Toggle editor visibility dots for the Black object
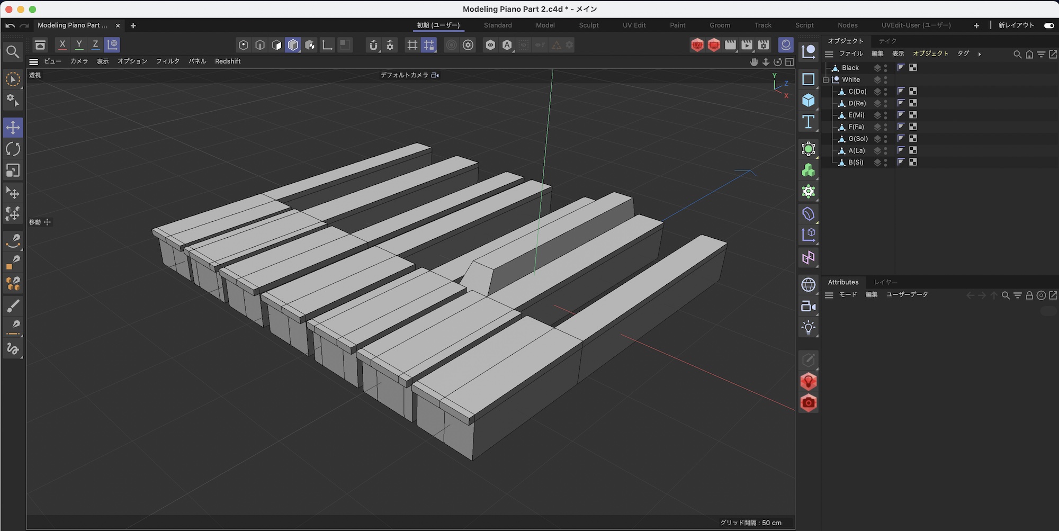 [885, 67]
